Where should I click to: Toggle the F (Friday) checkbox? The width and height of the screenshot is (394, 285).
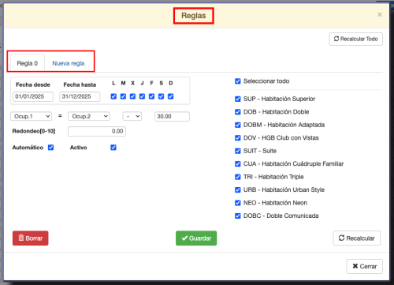(151, 96)
